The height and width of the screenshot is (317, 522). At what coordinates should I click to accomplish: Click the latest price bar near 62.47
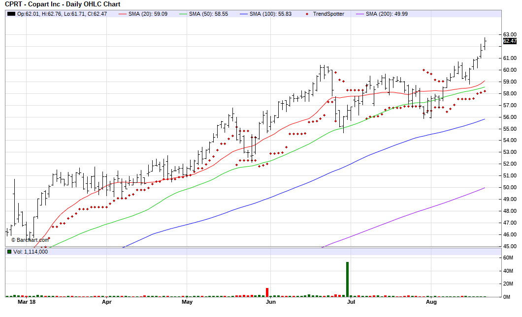pyautogui.click(x=485, y=44)
